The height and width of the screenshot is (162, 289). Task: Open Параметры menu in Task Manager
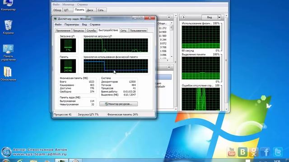pyautogui.click(x=72, y=24)
